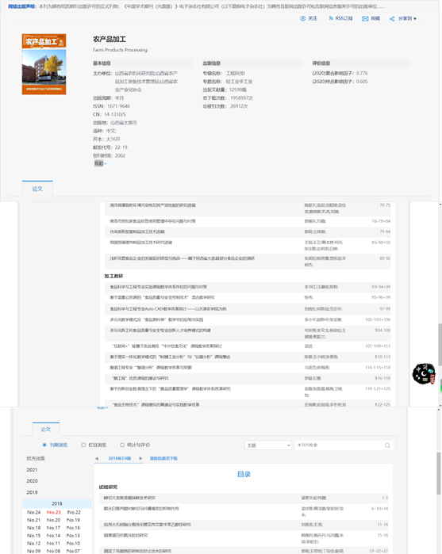Go to previous issue with left arrow
This screenshot has width=442, height=554.
(97, 459)
